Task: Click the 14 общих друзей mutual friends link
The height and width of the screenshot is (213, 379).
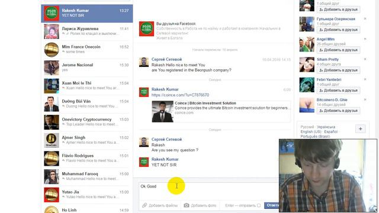Action: point(331,105)
